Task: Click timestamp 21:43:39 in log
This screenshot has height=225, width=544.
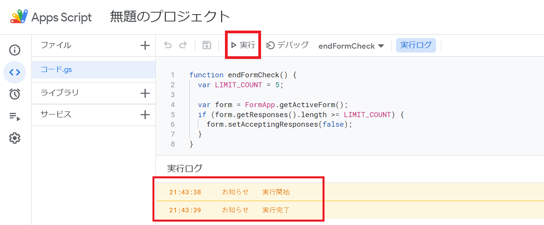Action: coord(186,210)
